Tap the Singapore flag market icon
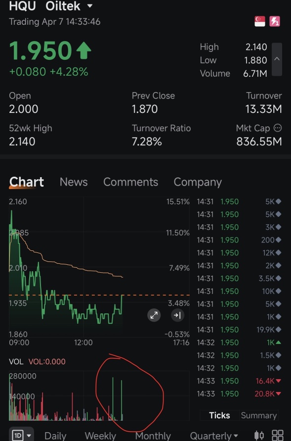Screen dimensions: 291x441 tap(259, 21)
